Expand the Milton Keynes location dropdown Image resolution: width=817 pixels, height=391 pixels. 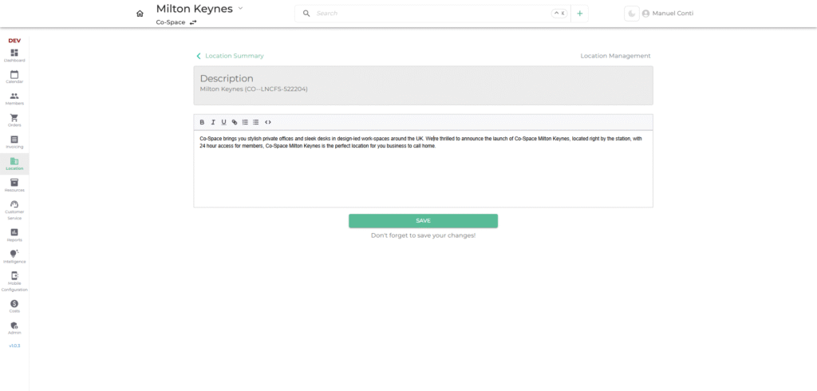pyautogui.click(x=240, y=8)
